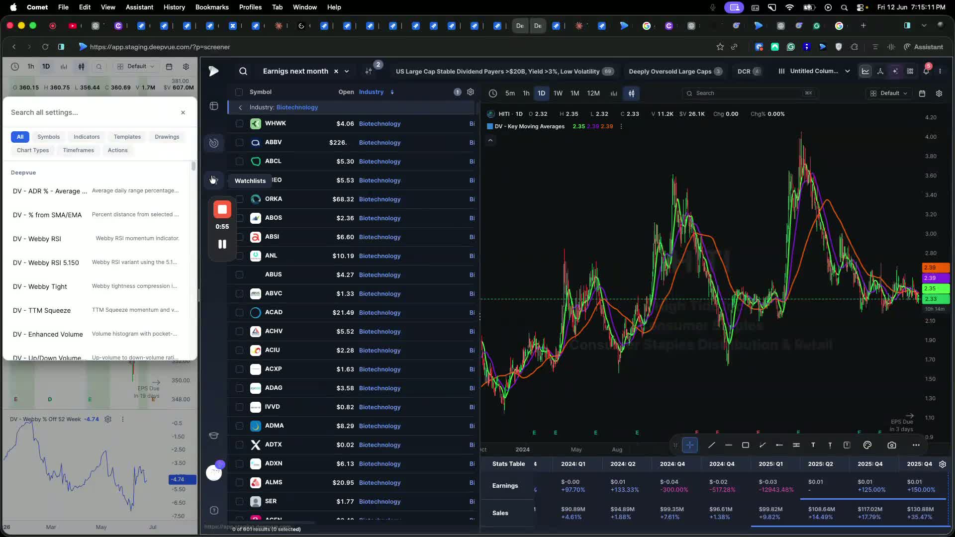Open the main chart settings gear

click(x=939, y=93)
